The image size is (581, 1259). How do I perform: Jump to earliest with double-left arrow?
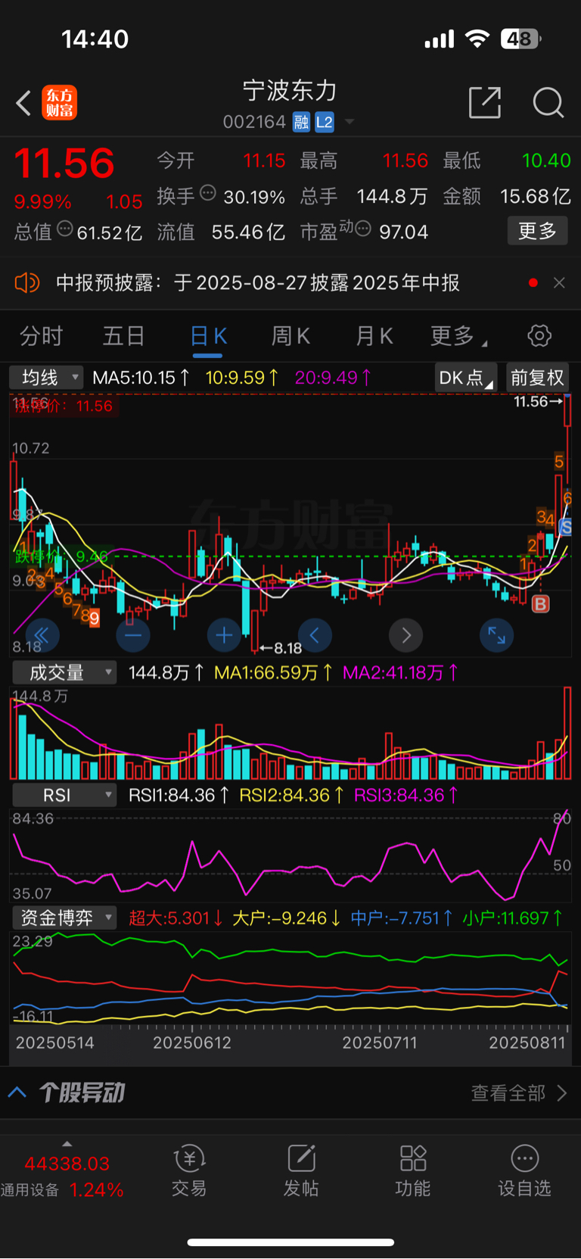42,635
